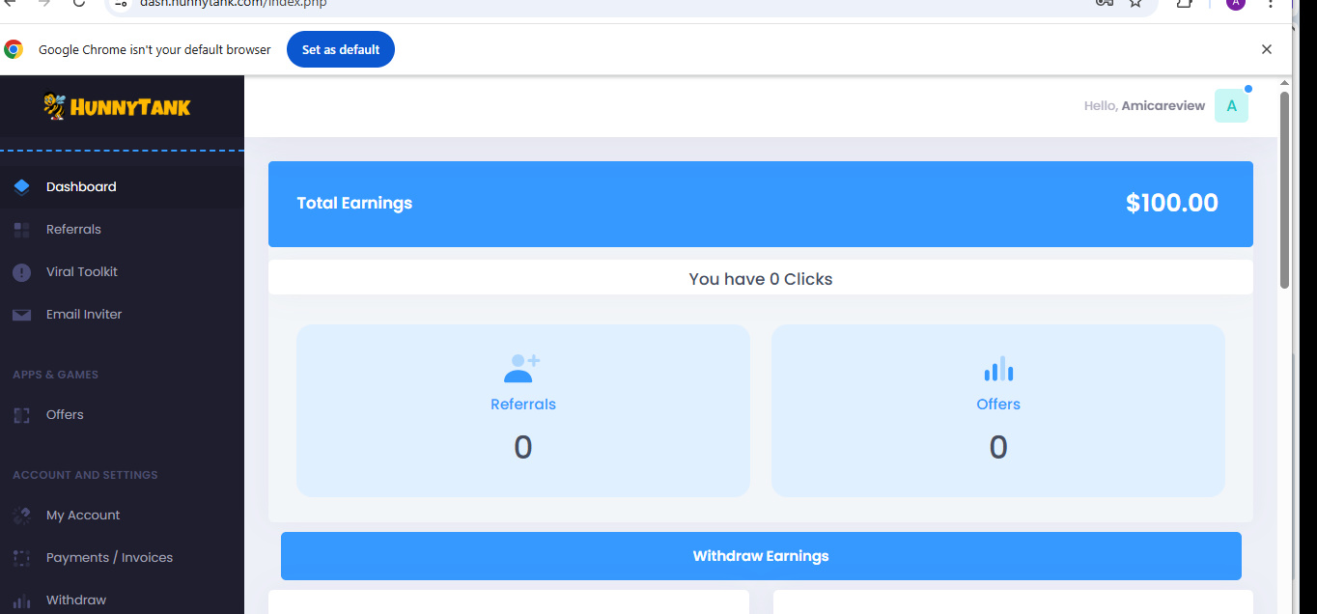Screen dimensions: 1317x614
Task: Click the Referrals grid icon in sidebar
Action: click(22, 230)
